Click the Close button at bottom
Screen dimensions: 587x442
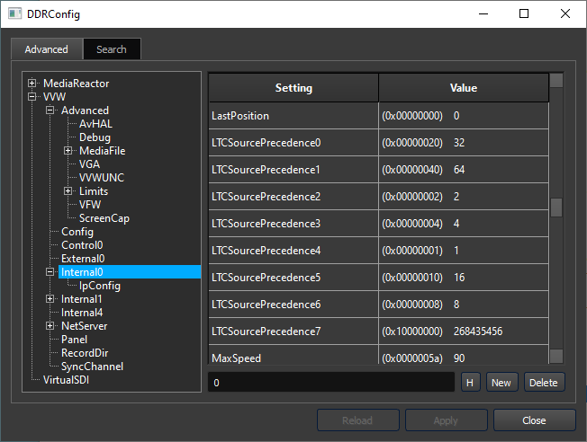pyautogui.click(x=534, y=420)
